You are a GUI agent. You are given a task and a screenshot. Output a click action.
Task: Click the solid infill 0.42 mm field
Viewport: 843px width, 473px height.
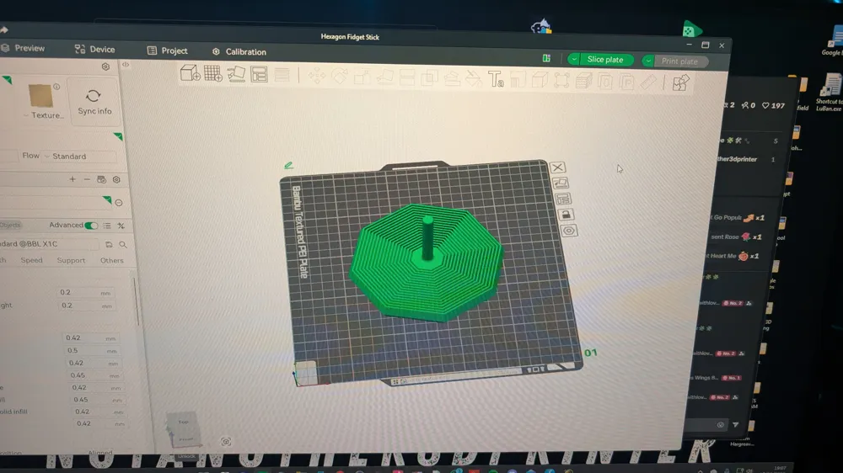pos(99,412)
